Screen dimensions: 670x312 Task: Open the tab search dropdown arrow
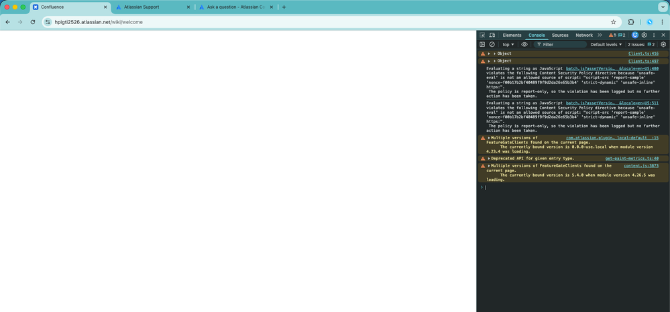coord(661,7)
